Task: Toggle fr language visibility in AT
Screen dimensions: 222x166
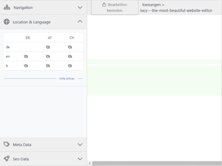Action: click(48, 66)
